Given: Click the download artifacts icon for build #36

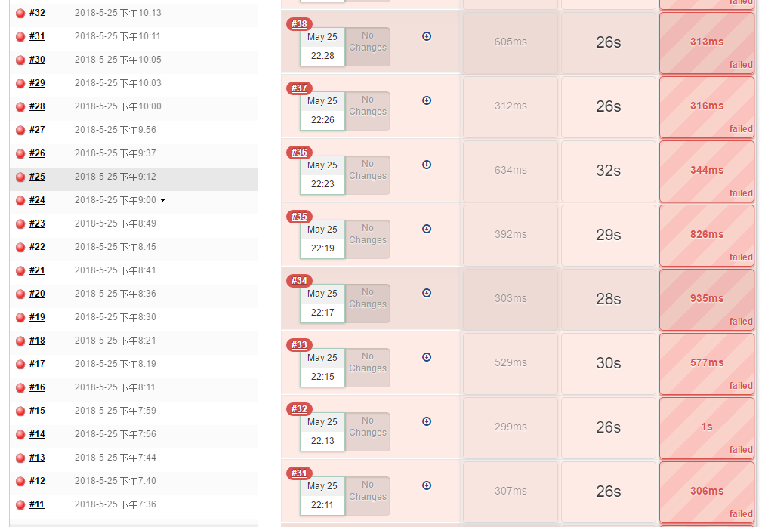Looking at the screenshot, I should [427, 165].
